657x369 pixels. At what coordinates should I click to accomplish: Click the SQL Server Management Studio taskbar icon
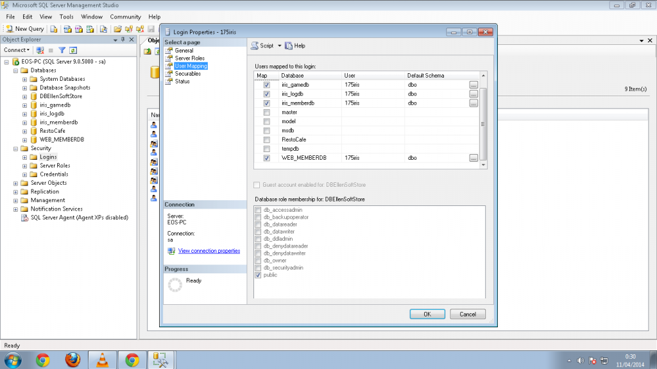tap(160, 360)
